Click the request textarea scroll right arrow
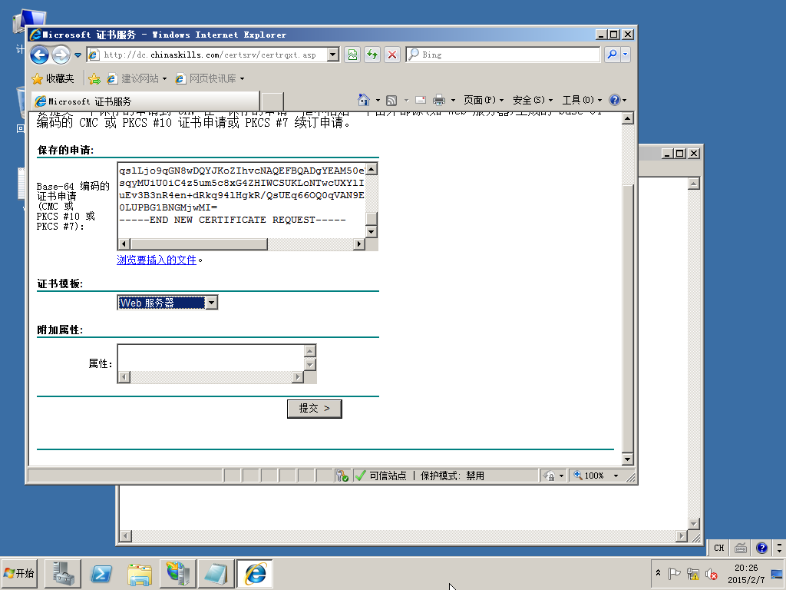The width and height of the screenshot is (786, 590). pyautogui.click(x=359, y=244)
